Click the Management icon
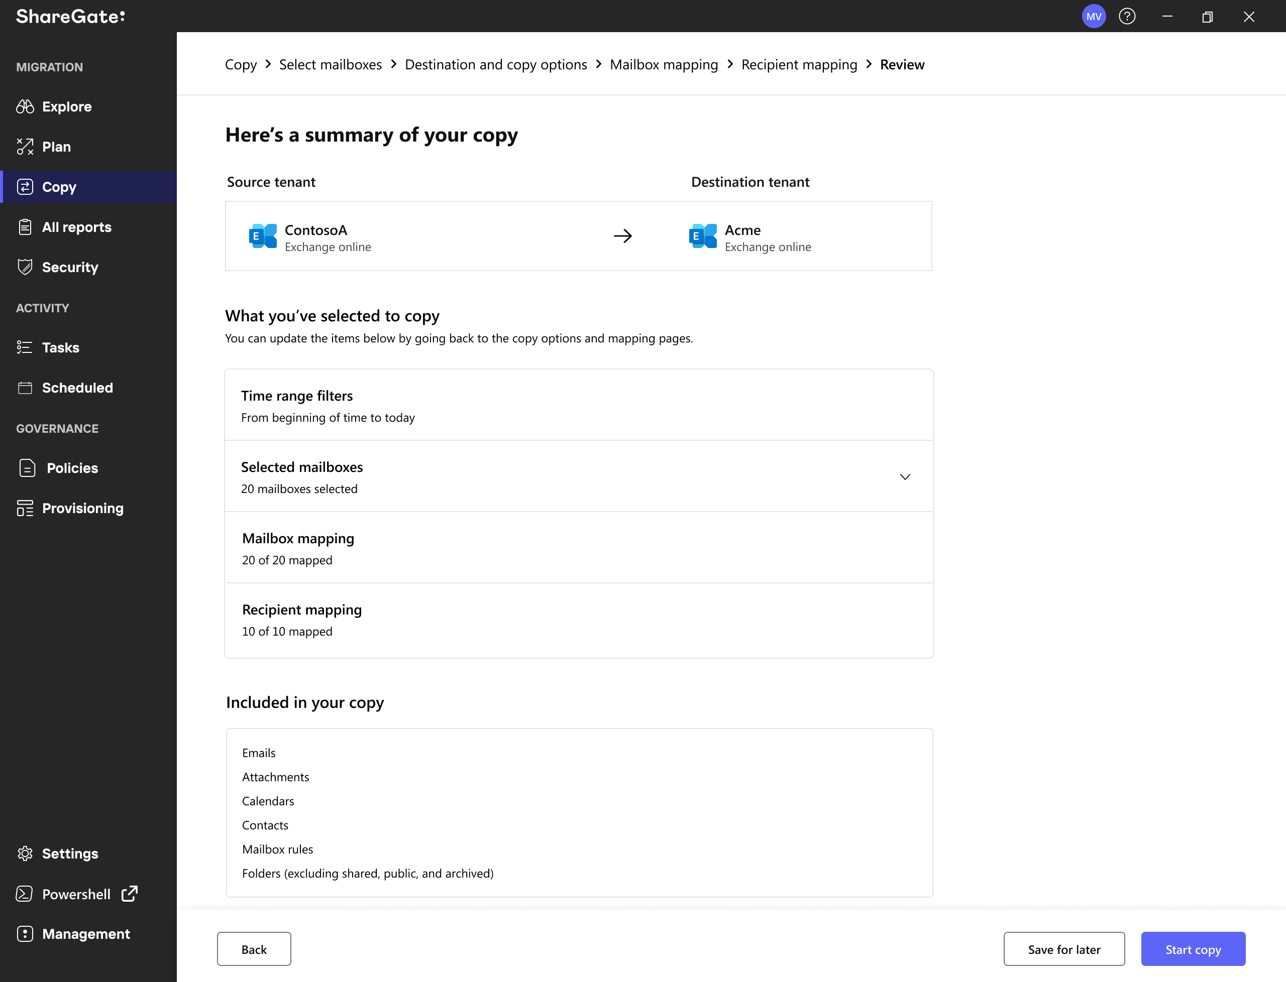The image size is (1286, 982). pos(25,933)
